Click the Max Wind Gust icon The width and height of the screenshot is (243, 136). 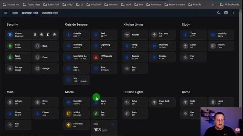(69, 57)
